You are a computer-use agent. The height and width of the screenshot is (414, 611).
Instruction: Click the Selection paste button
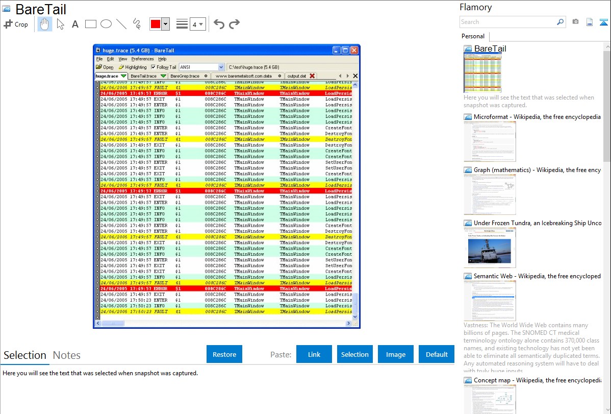coord(354,354)
